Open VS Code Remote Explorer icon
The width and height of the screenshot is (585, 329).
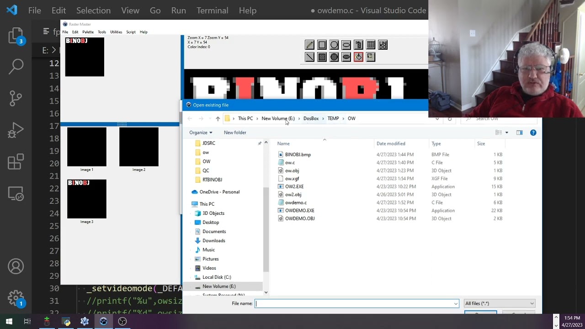click(16, 194)
